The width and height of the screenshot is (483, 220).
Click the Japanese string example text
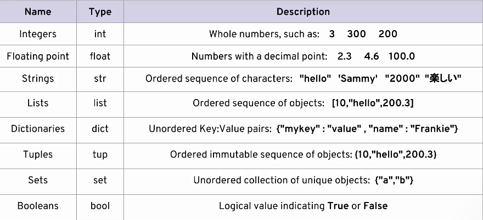coord(443,79)
